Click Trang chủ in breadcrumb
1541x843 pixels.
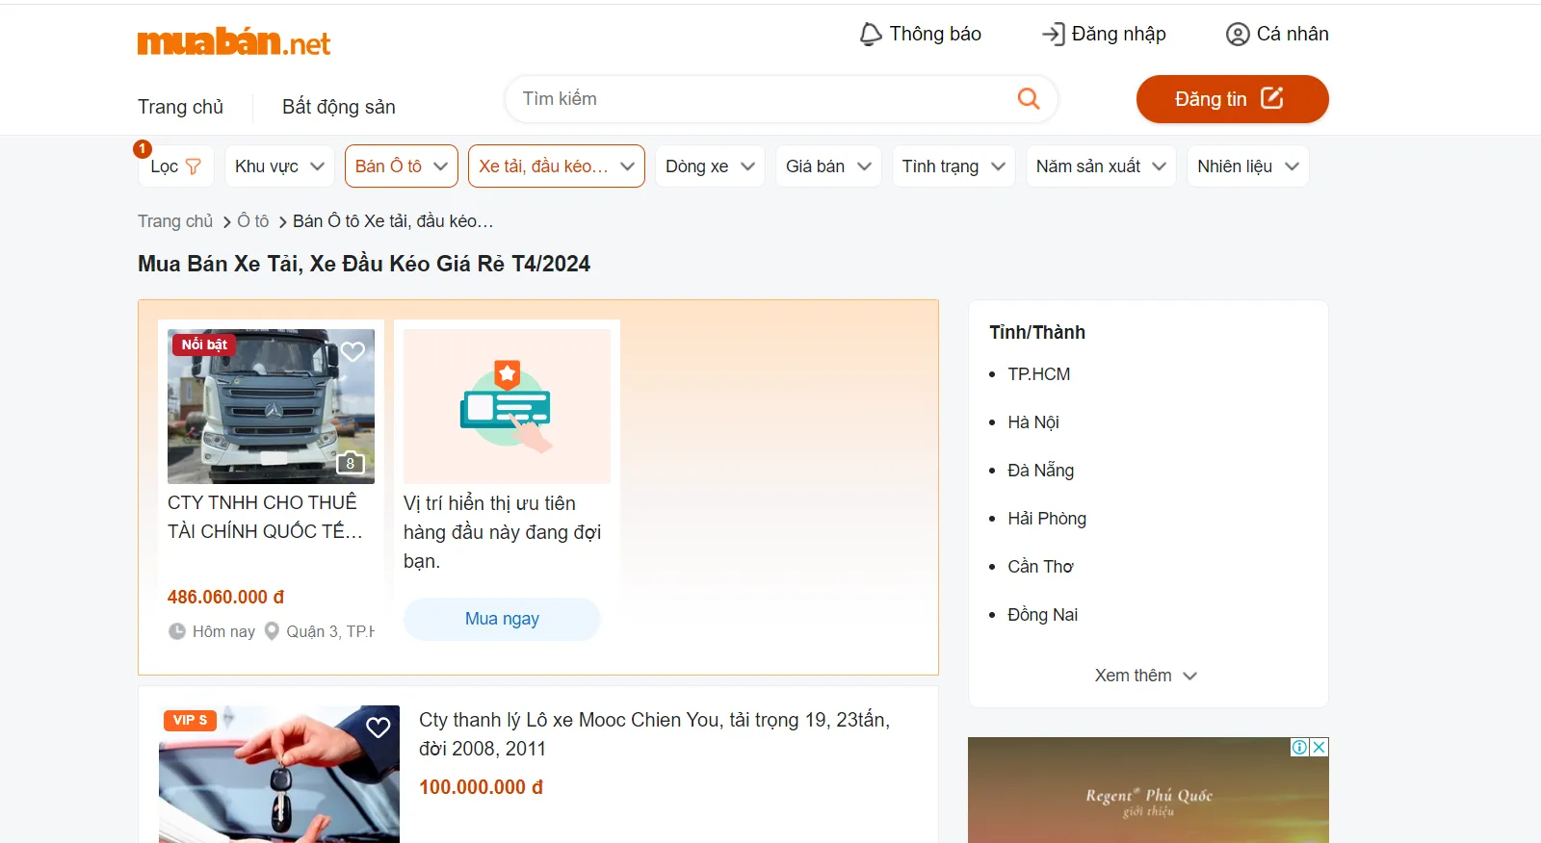(175, 221)
